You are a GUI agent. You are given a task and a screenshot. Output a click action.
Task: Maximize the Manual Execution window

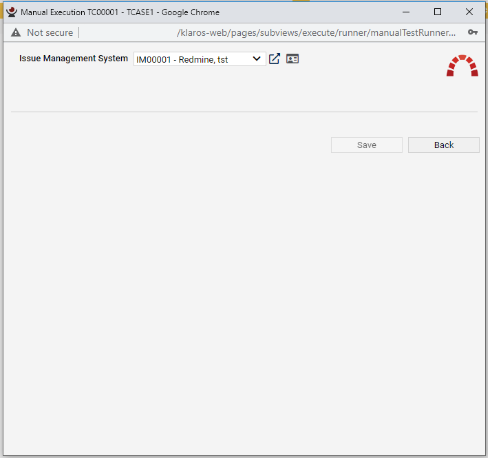438,12
